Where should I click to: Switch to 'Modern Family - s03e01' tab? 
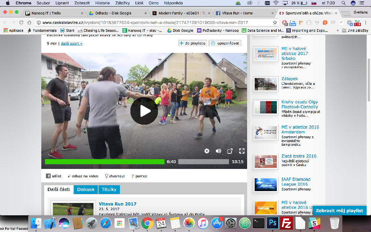tap(181, 13)
